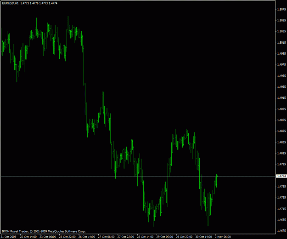Select the 1.4715 price axis label
The image size is (287, 239).
pos(281,209)
